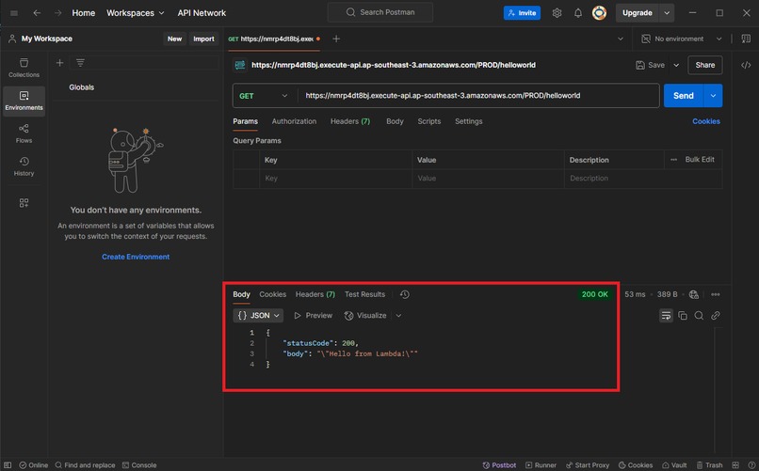Click the blue Send button
759x471 pixels.
(x=684, y=96)
